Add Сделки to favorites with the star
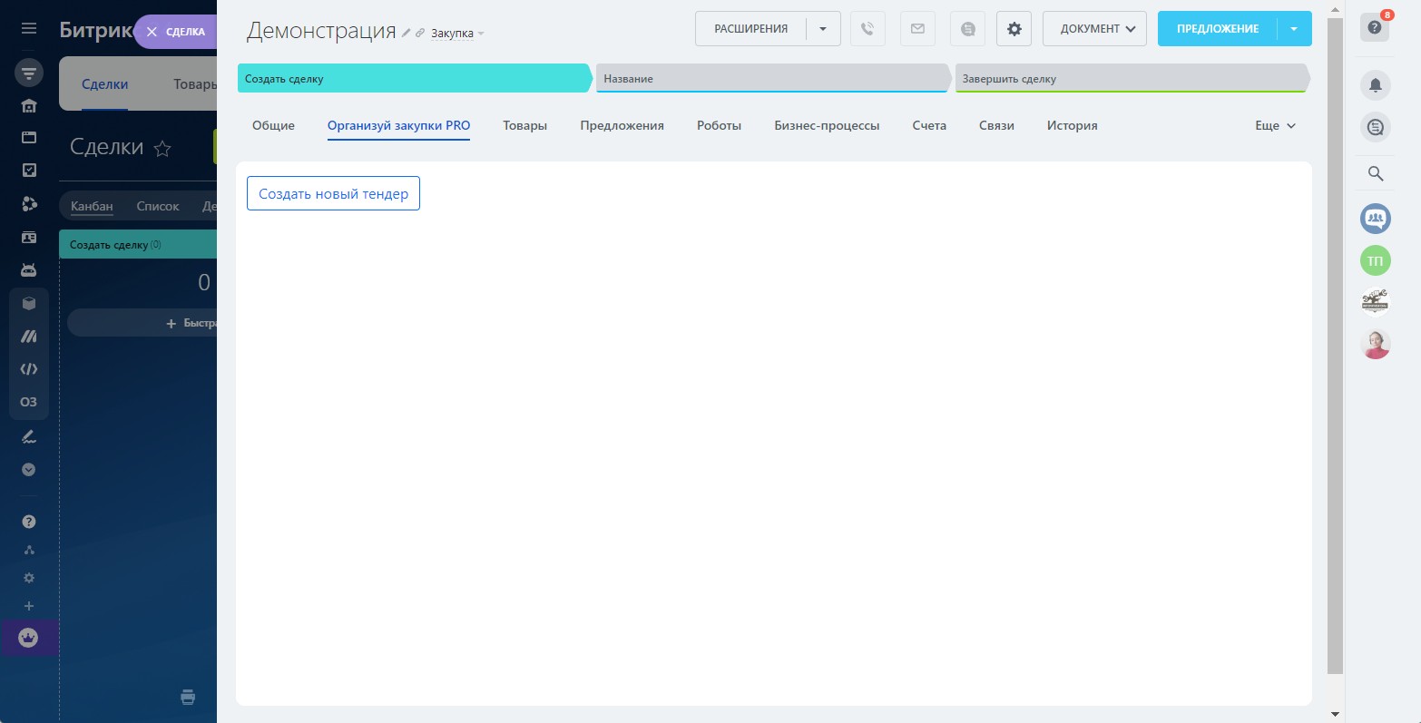Screen dimensions: 1421x723 pos(162,149)
